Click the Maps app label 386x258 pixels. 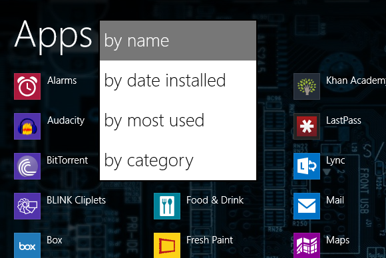click(338, 240)
